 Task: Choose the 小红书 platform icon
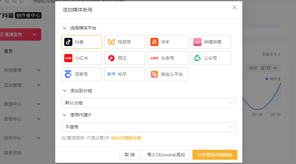(x=68, y=58)
